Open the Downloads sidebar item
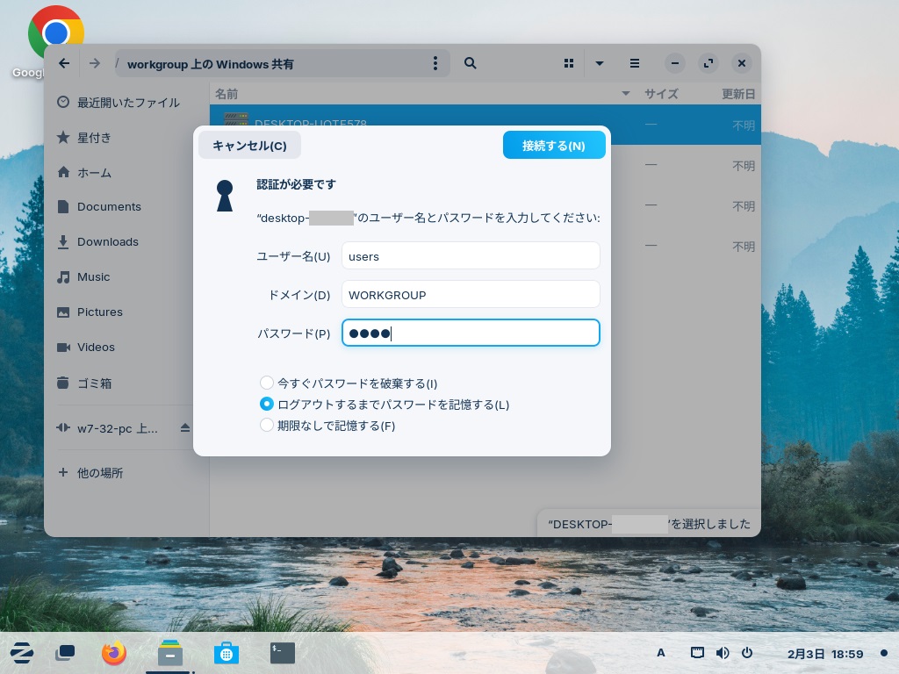 coord(107,242)
